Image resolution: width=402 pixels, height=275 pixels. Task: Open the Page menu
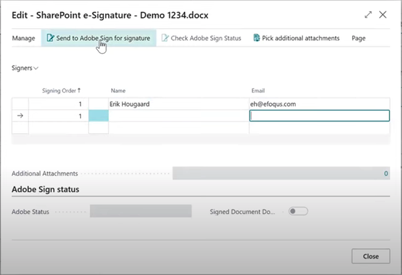point(359,39)
